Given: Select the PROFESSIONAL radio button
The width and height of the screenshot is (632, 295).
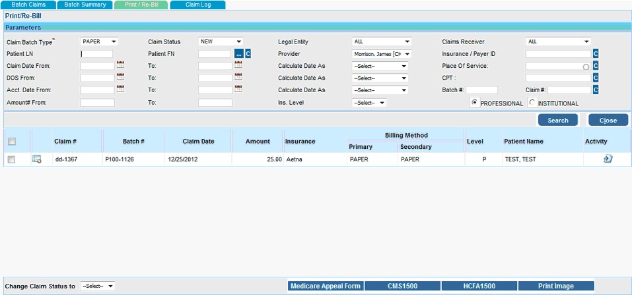Looking at the screenshot, I should (x=474, y=102).
